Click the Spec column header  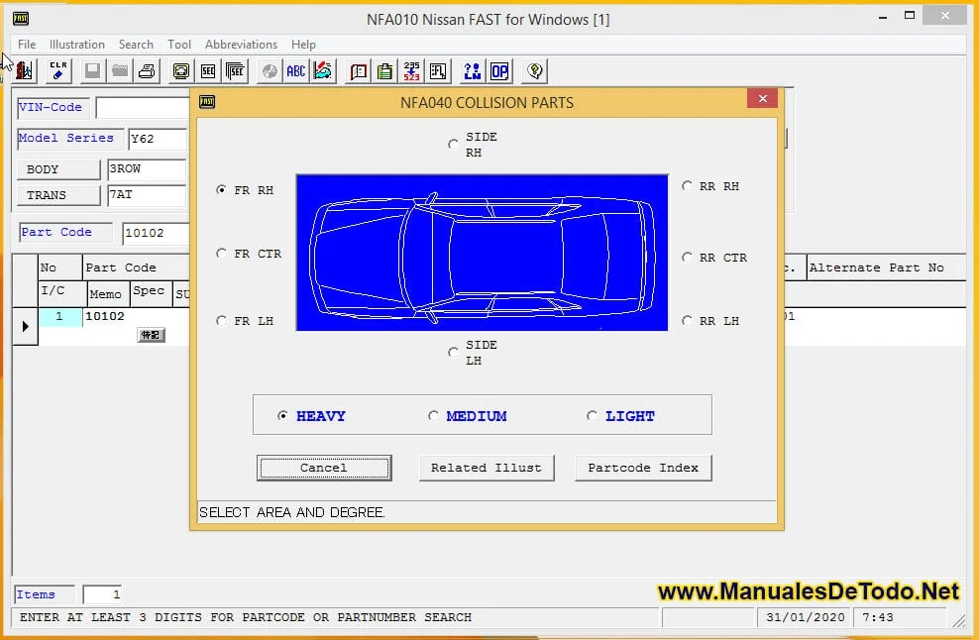click(x=150, y=292)
